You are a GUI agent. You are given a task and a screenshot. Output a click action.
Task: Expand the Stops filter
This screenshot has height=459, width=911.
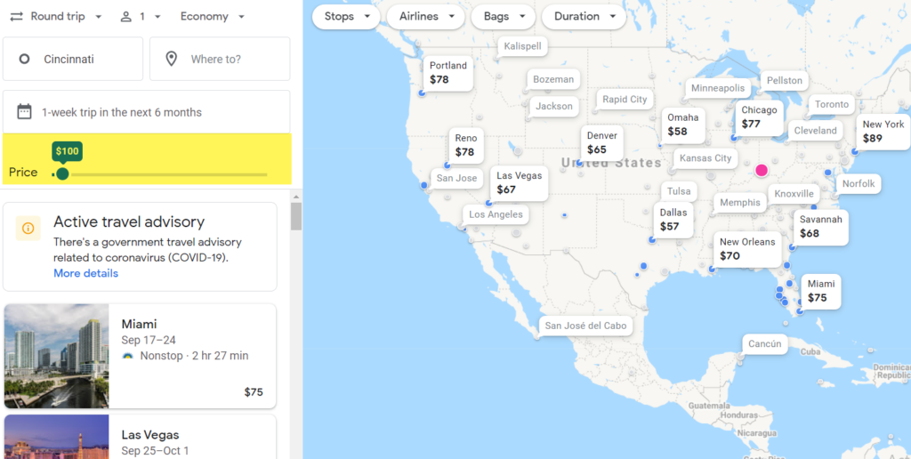click(x=347, y=16)
